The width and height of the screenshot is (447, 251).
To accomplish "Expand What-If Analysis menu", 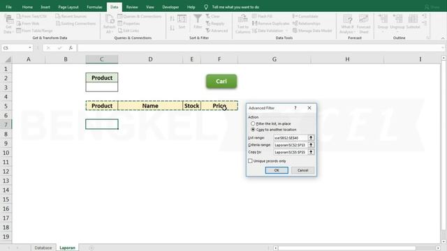I will coord(347,24).
